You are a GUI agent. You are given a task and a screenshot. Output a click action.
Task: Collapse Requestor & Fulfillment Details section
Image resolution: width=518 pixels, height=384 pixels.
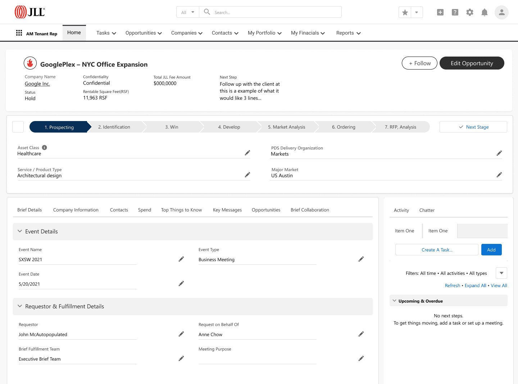pyautogui.click(x=20, y=306)
